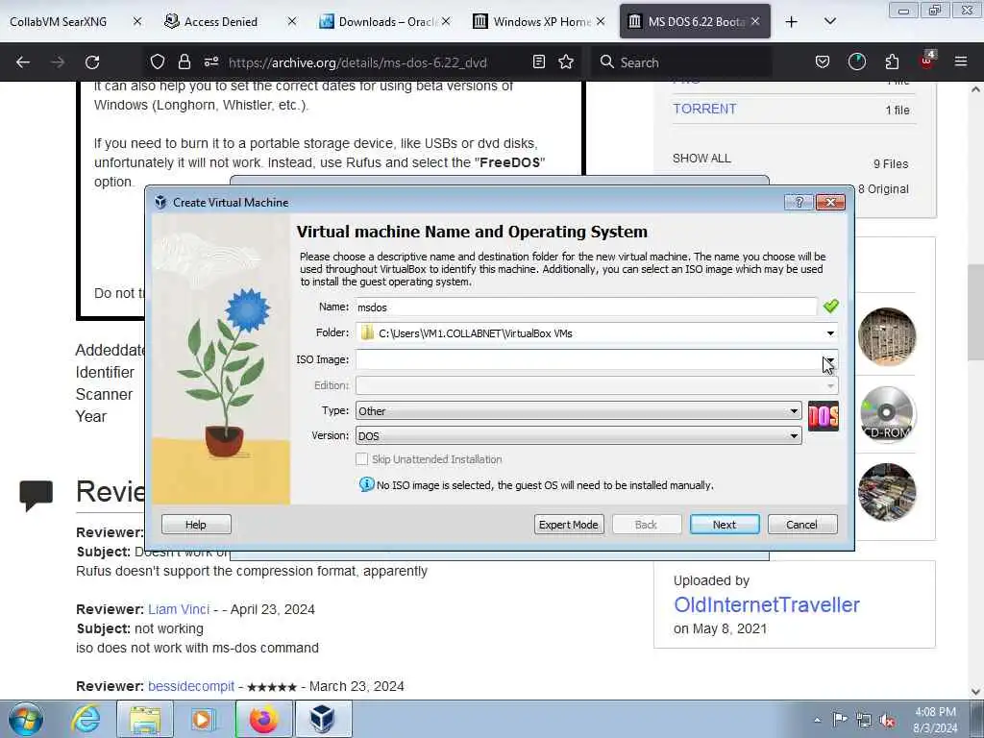Open Windows Explorer folder from taskbar
Viewport: 984px width, 738px height.
click(145, 719)
